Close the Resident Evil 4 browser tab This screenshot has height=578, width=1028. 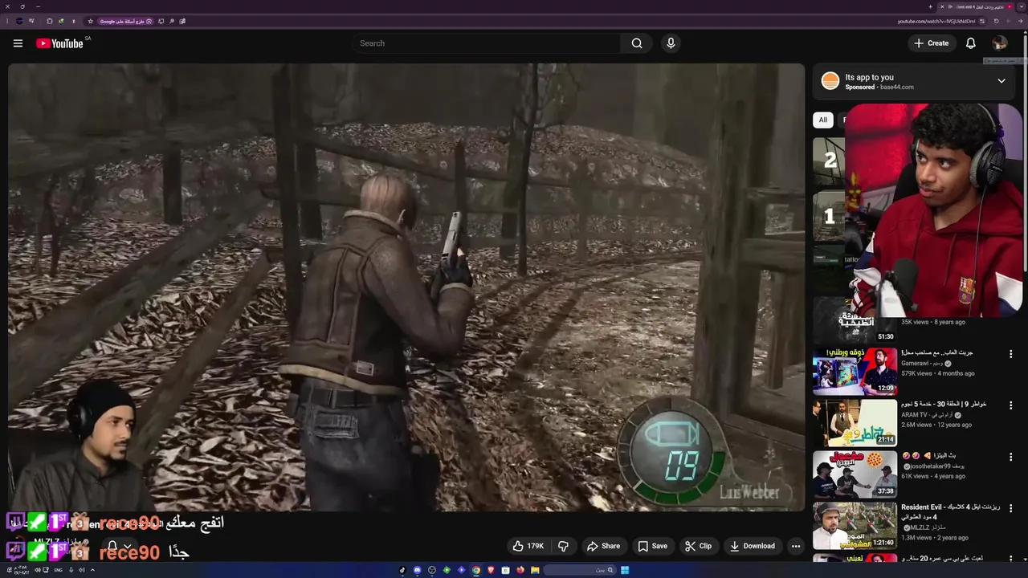[942, 6]
